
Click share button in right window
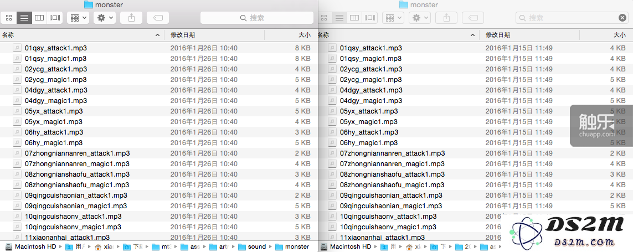click(x=446, y=18)
